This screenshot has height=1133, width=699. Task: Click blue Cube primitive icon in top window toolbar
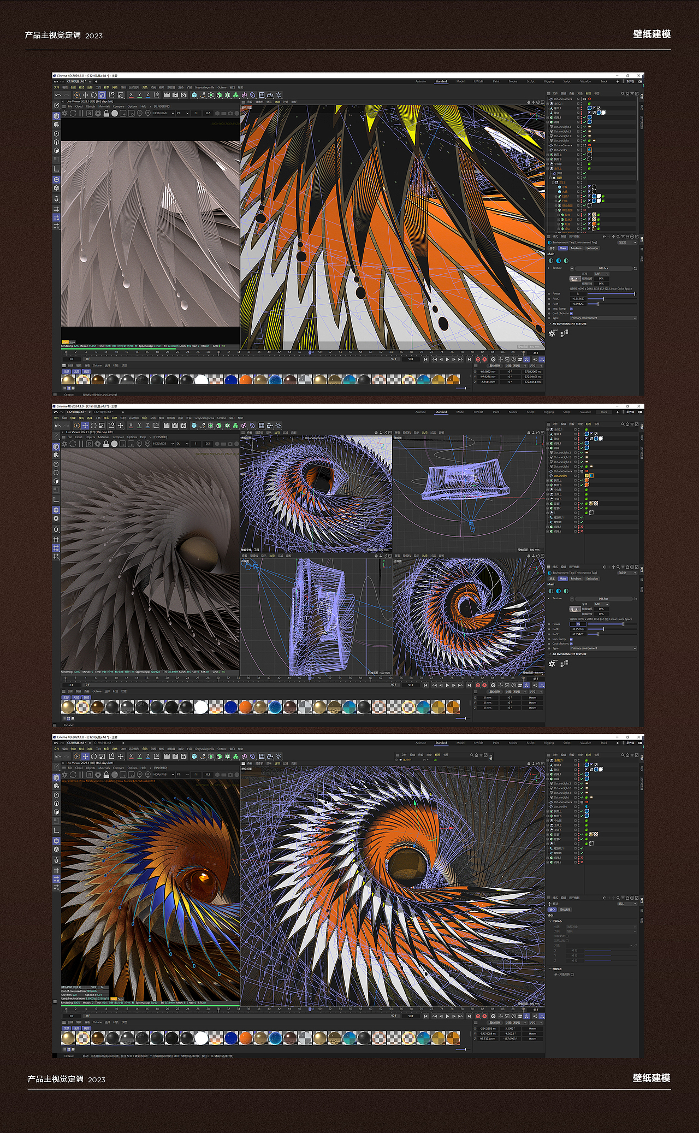coord(194,95)
